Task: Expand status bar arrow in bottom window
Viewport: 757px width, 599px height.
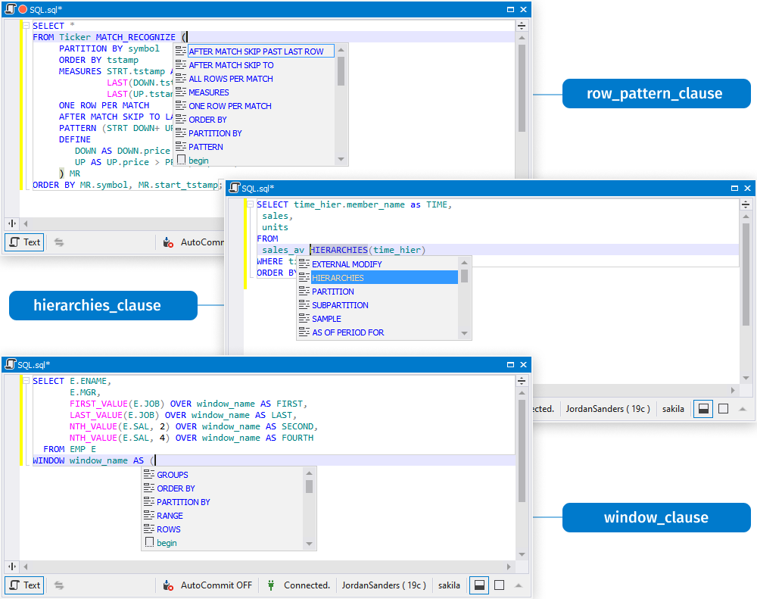Action: click(519, 585)
